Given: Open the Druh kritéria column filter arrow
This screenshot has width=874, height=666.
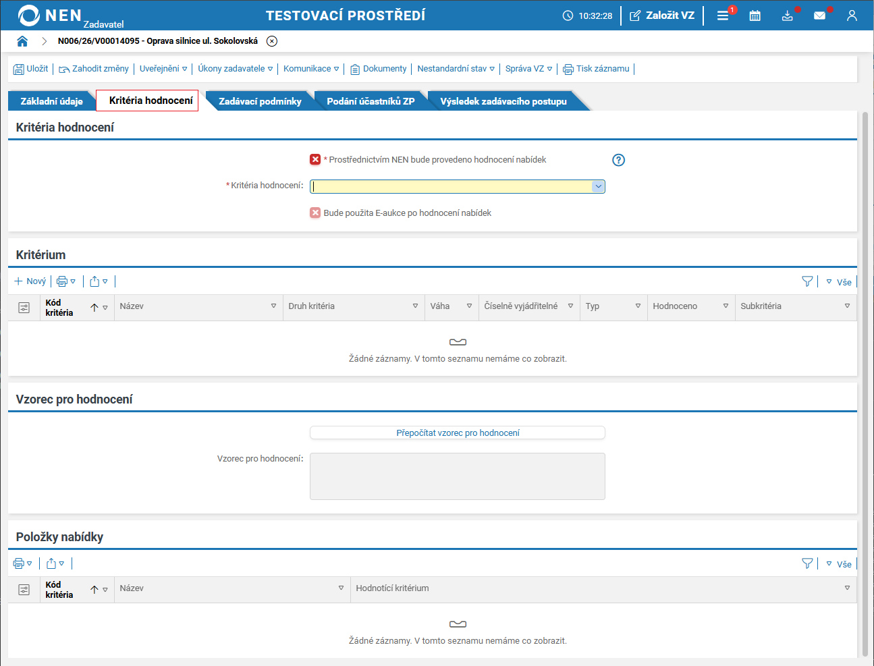Looking at the screenshot, I should (x=415, y=306).
